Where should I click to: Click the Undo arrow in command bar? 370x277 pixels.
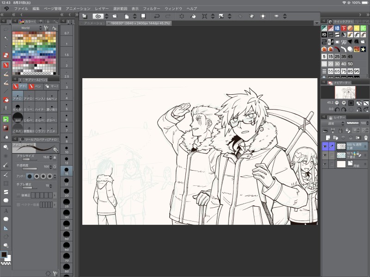tap(157, 16)
